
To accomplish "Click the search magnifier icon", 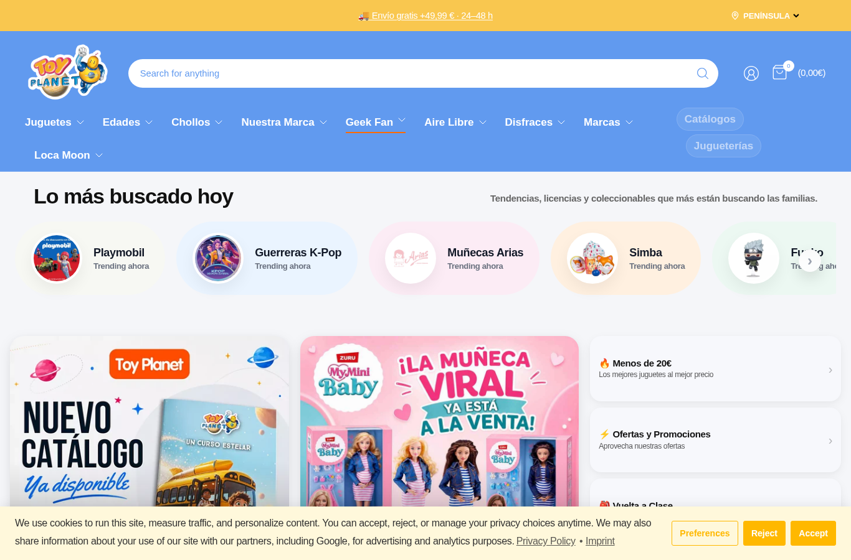I will click(703, 73).
